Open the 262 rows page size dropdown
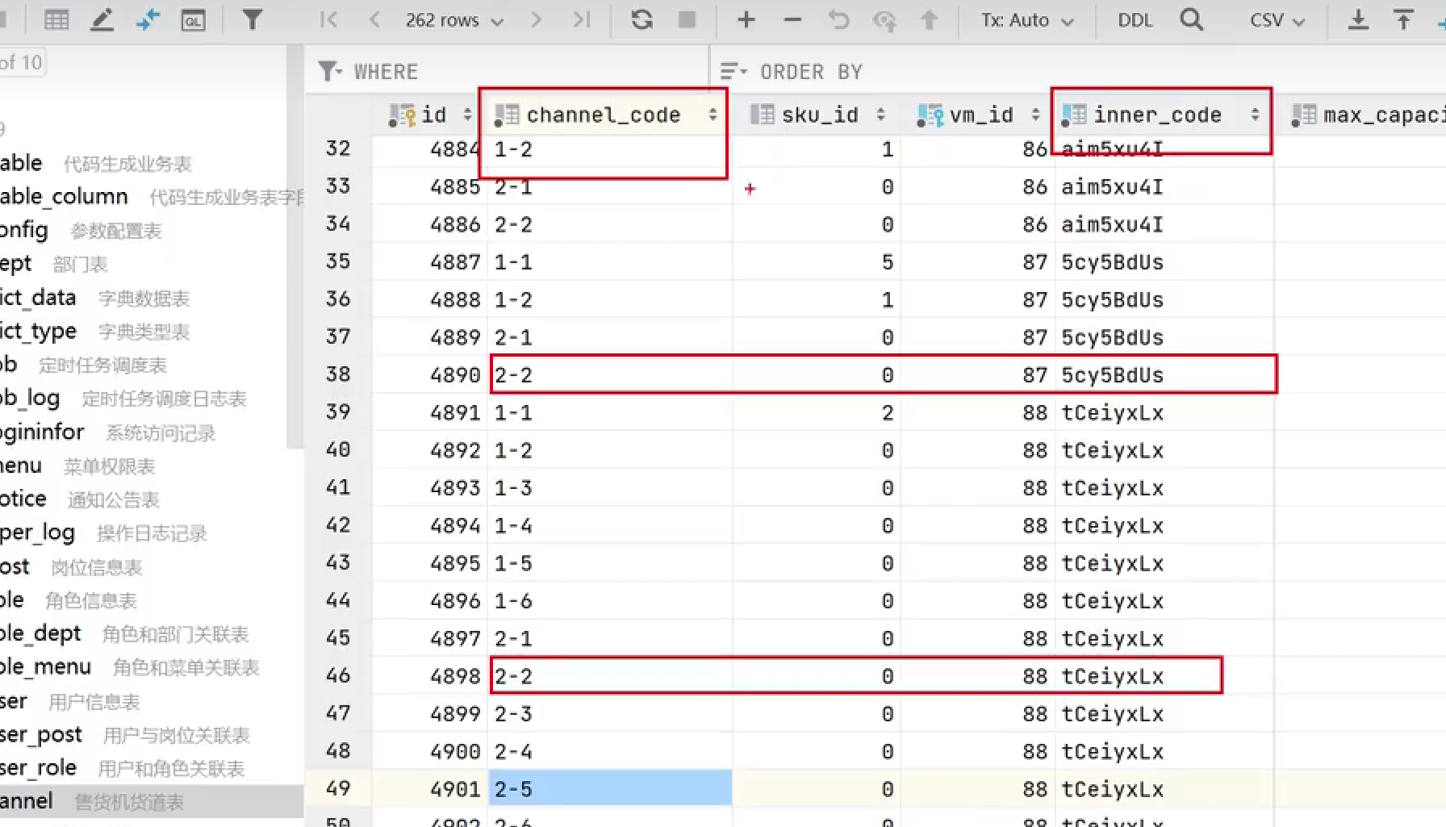Image resolution: width=1446 pixels, height=827 pixels. click(452, 20)
